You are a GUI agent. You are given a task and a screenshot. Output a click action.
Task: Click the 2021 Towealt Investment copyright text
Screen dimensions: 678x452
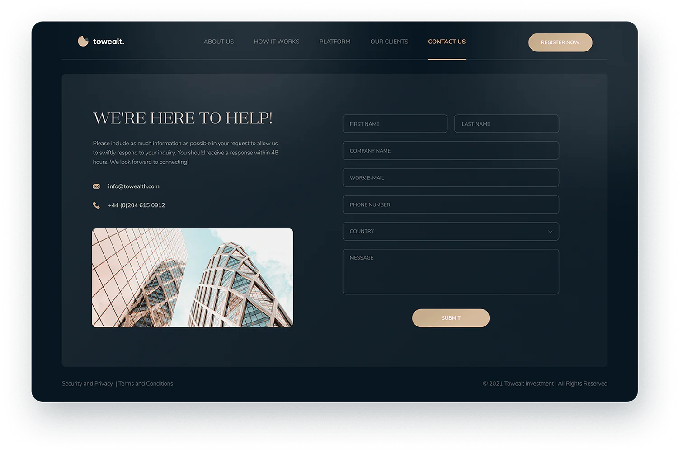click(x=545, y=383)
